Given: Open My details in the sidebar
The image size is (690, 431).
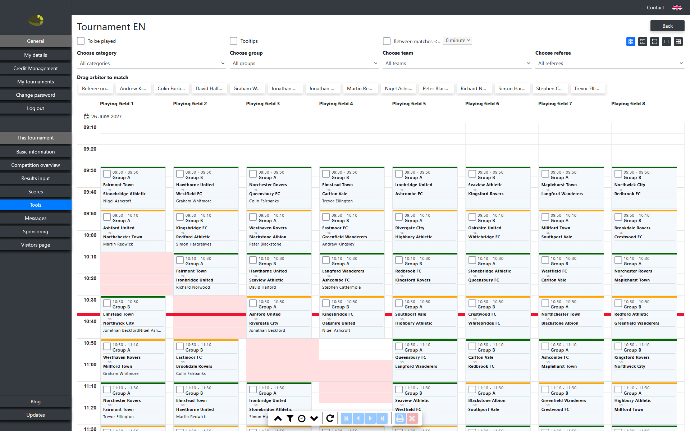Looking at the screenshot, I should (x=36, y=55).
